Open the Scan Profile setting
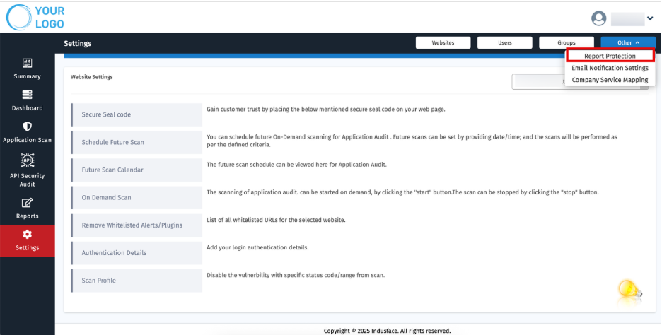The width and height of the screenshot is (662, 335). (137, 281)
